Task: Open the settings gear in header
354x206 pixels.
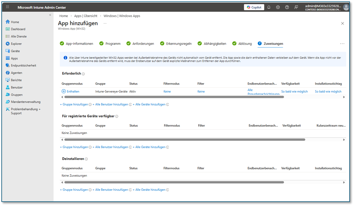Action: (278, 7)
